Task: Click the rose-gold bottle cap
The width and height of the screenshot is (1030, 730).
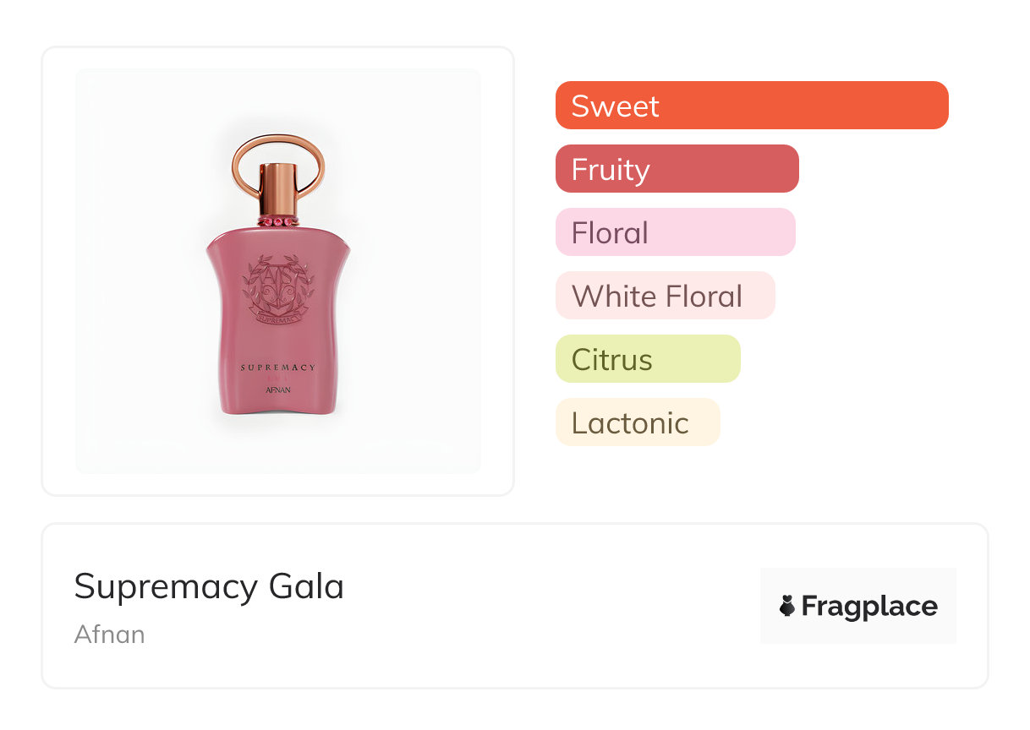Action: pyautogui.click(x=278, y=188)
